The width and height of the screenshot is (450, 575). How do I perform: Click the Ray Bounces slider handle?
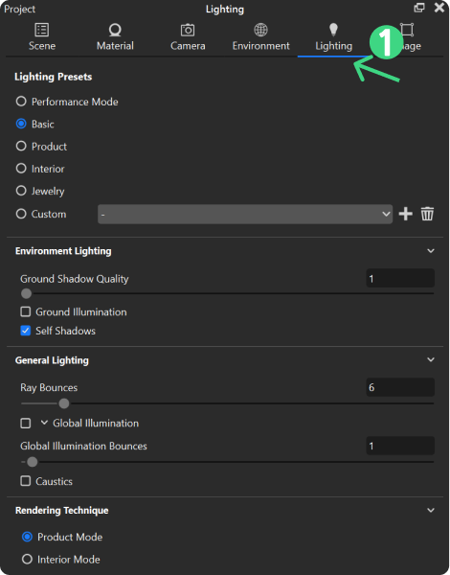pos(64,403)
